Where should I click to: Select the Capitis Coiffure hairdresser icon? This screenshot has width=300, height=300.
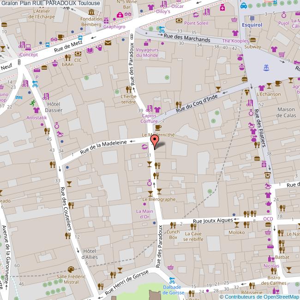point(149,109)
